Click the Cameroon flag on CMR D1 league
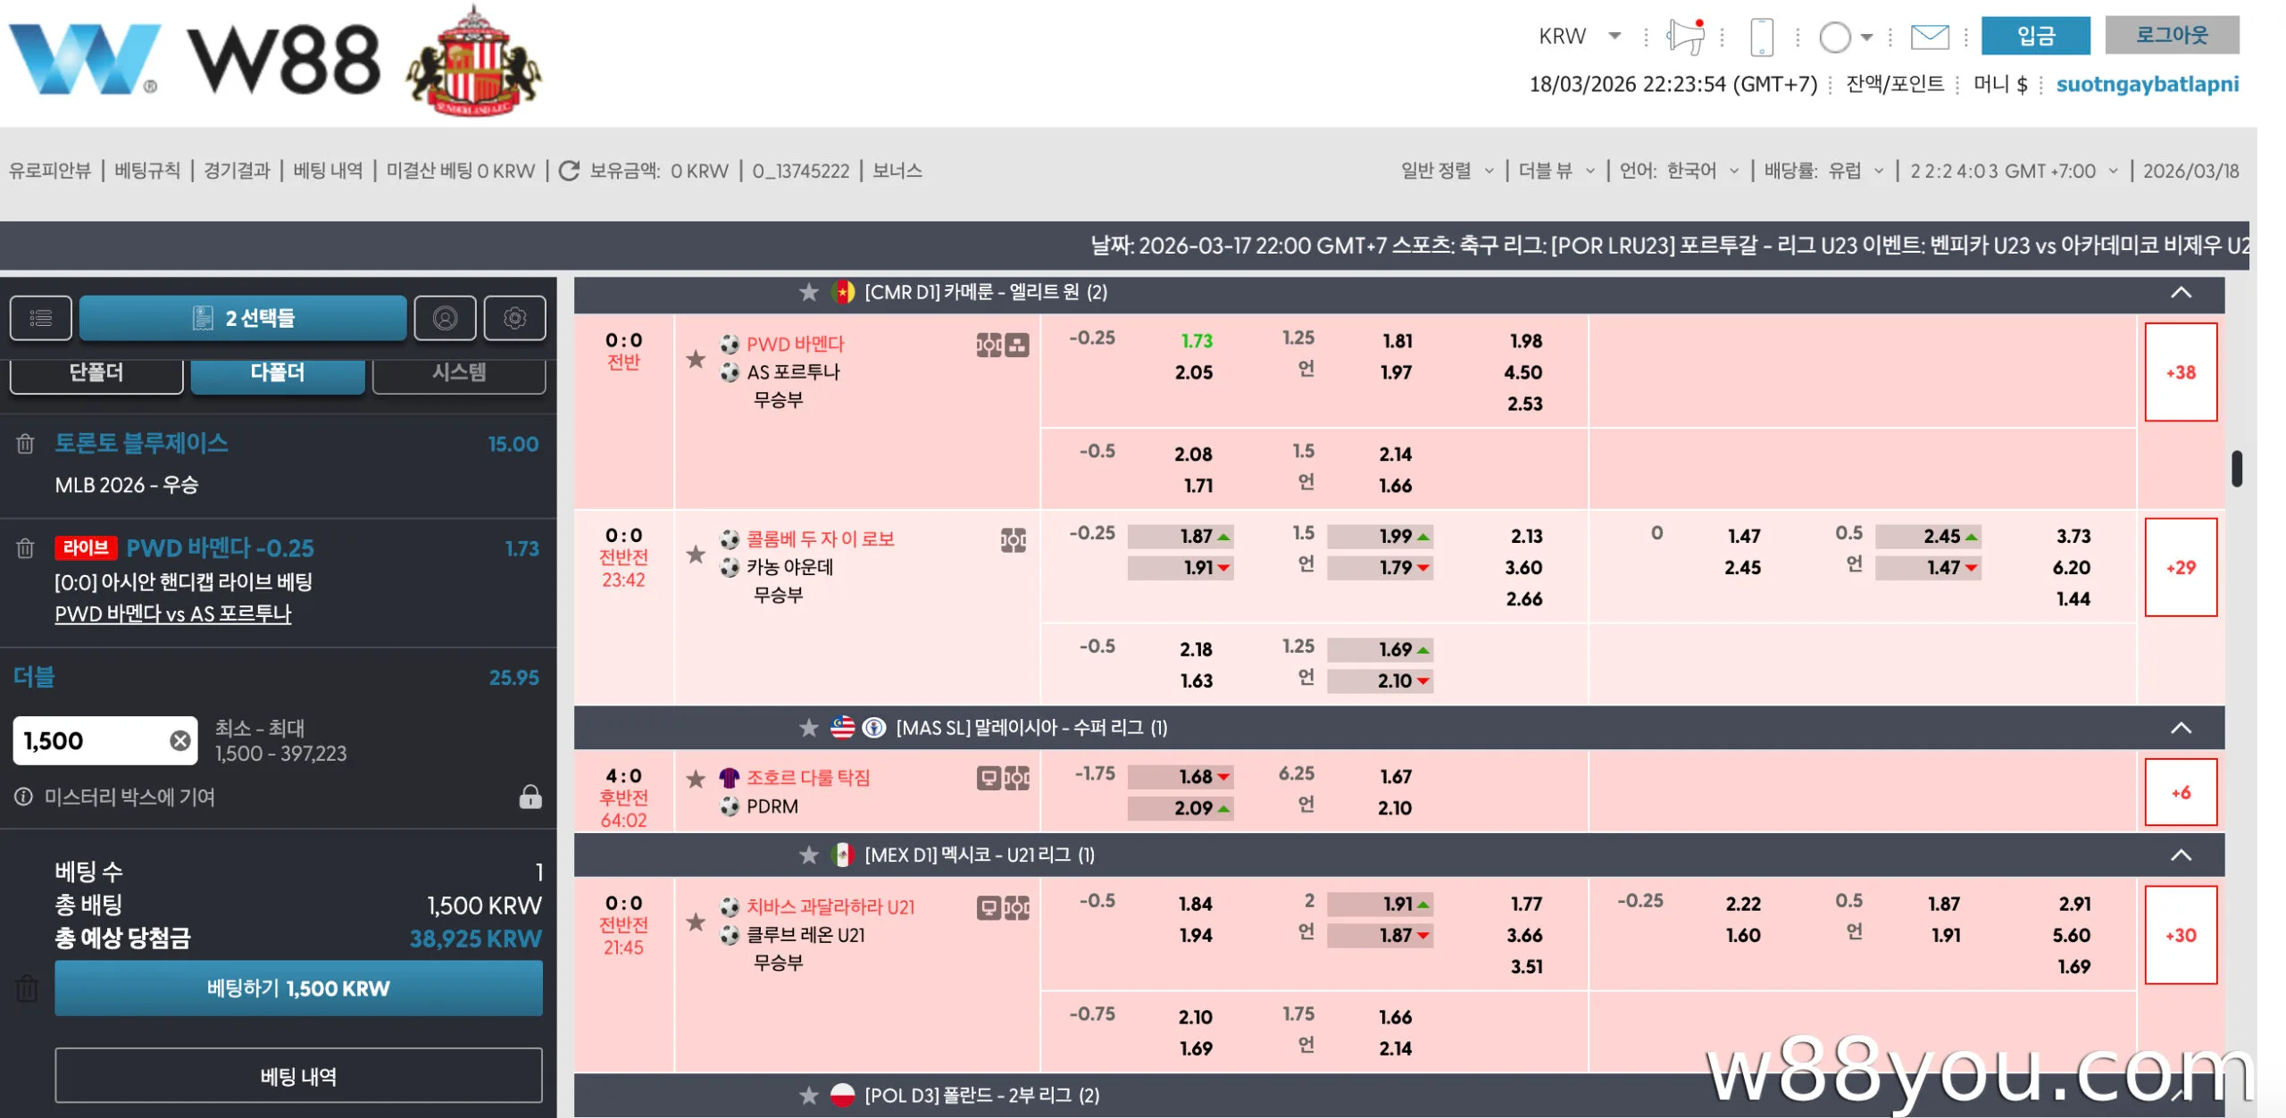 click(843, 292)
